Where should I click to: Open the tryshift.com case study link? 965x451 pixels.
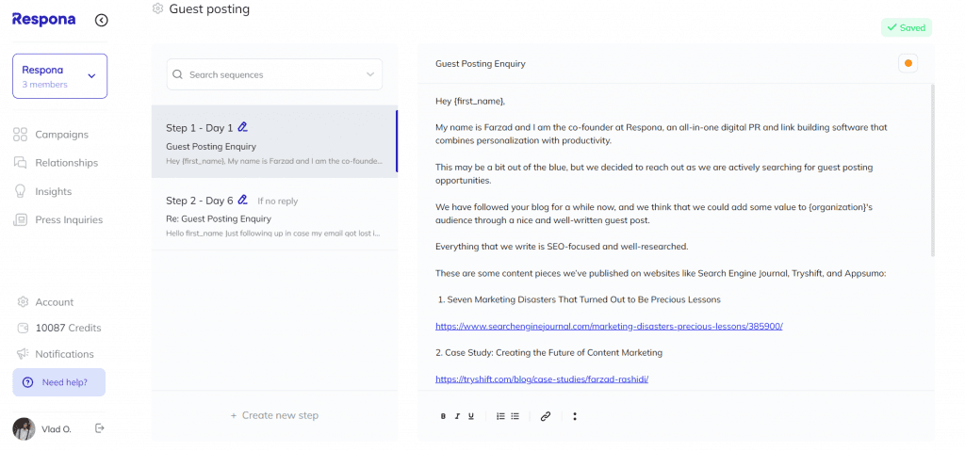coord(542,379)
